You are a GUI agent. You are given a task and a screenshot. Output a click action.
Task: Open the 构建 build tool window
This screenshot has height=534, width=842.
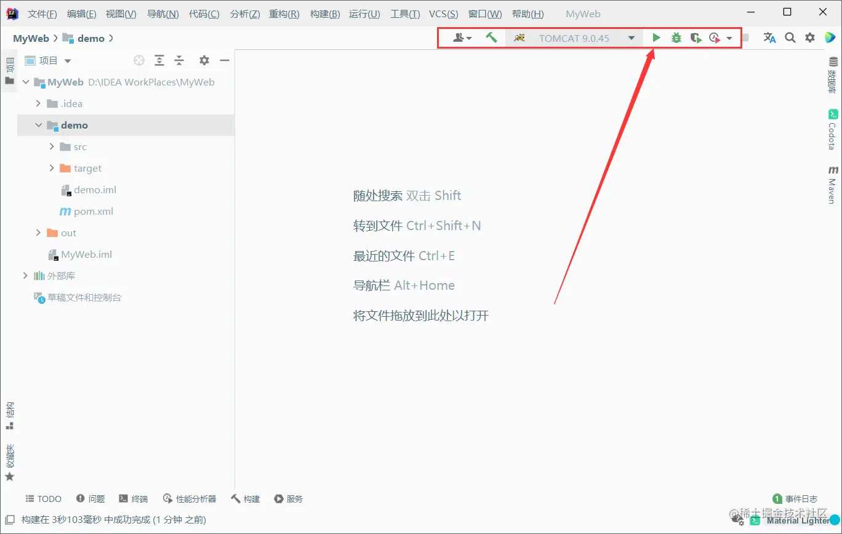[246, 499]
